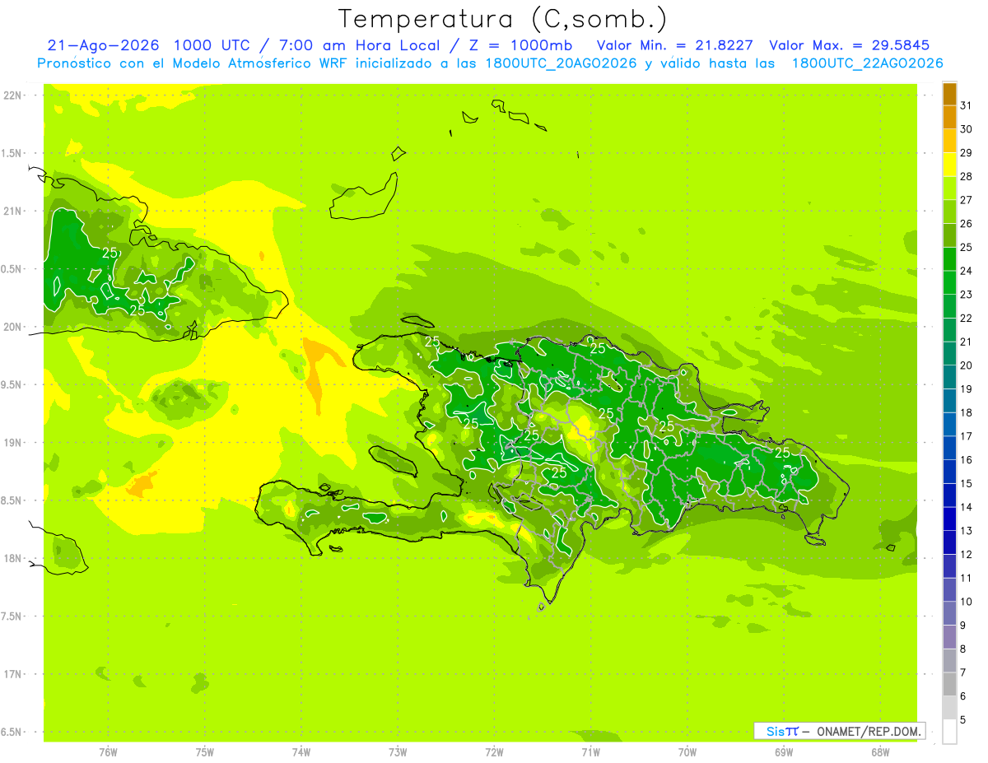Click the legend value label "28"

coord(967,176)
